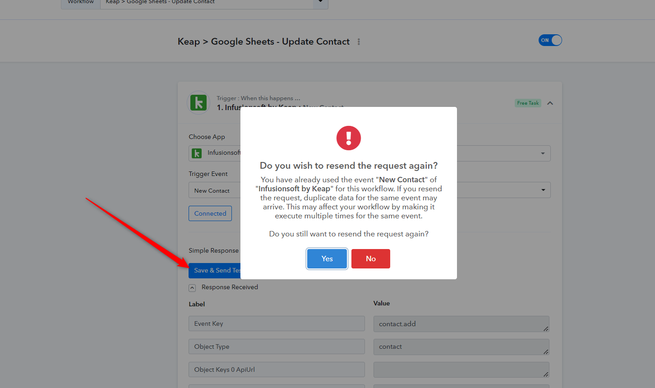This screenshot has height=388, width=655.
Task: Click Save & Send Test Request button
Action: pos(215,270)
